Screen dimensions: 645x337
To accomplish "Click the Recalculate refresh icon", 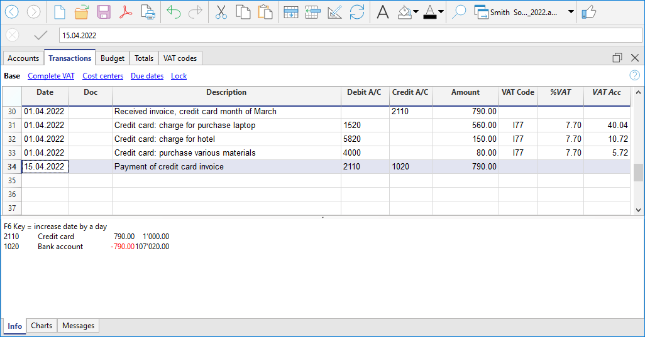I will [357, 12].
